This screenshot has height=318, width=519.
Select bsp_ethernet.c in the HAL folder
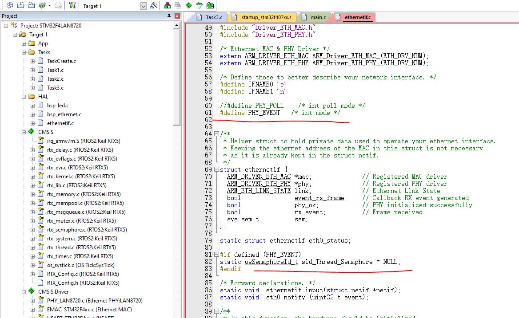pos(64,114)
